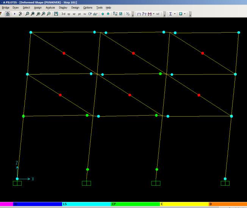Click the assign percent icon
This screenshot has width=247, height=208.
pos(128,14)
